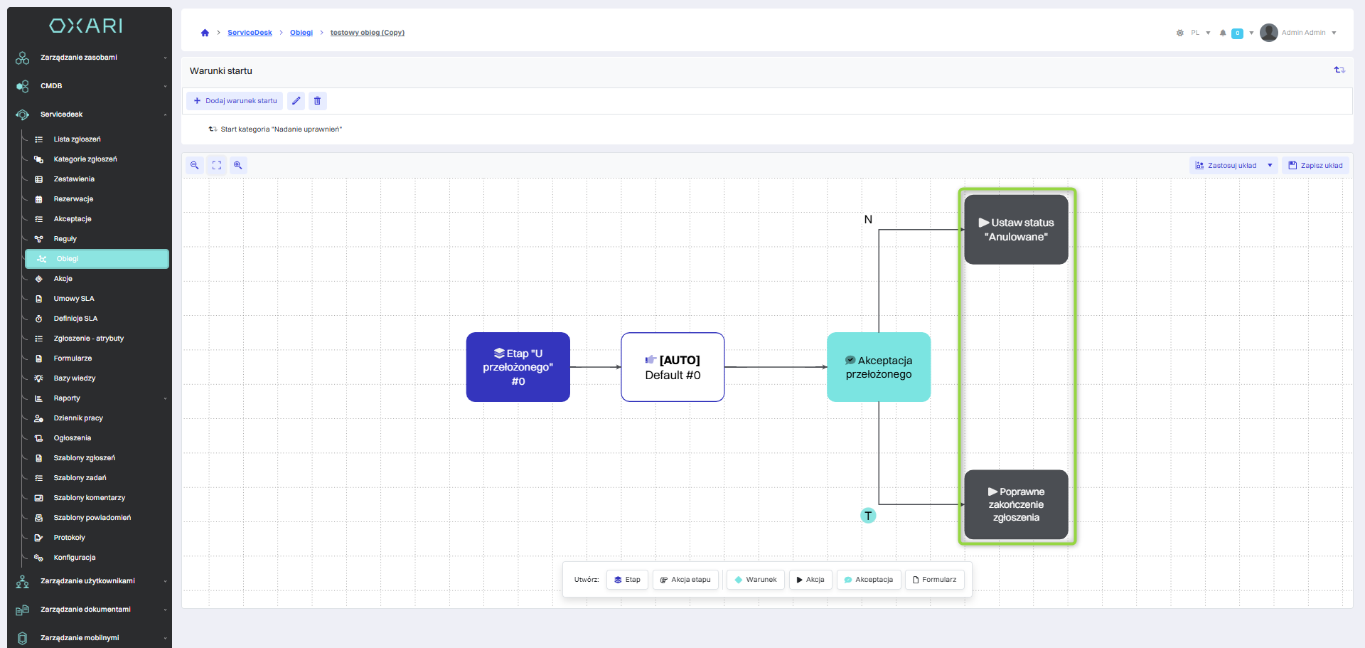Click the pencil edit start condition icon

coord(296,101)
